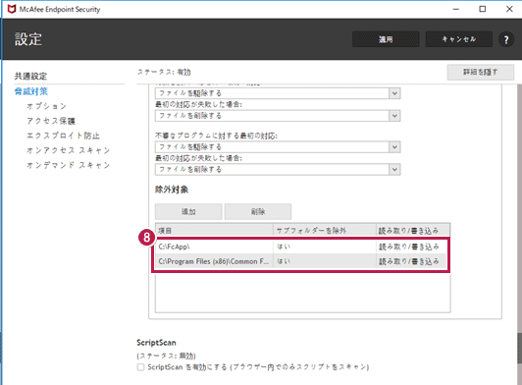Click the 適用 apply button
Screen dimensions: 522x385
(386, 39)
